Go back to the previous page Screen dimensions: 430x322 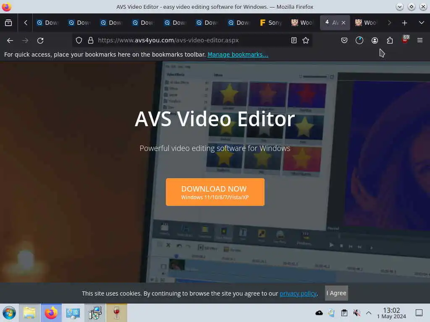10,41
